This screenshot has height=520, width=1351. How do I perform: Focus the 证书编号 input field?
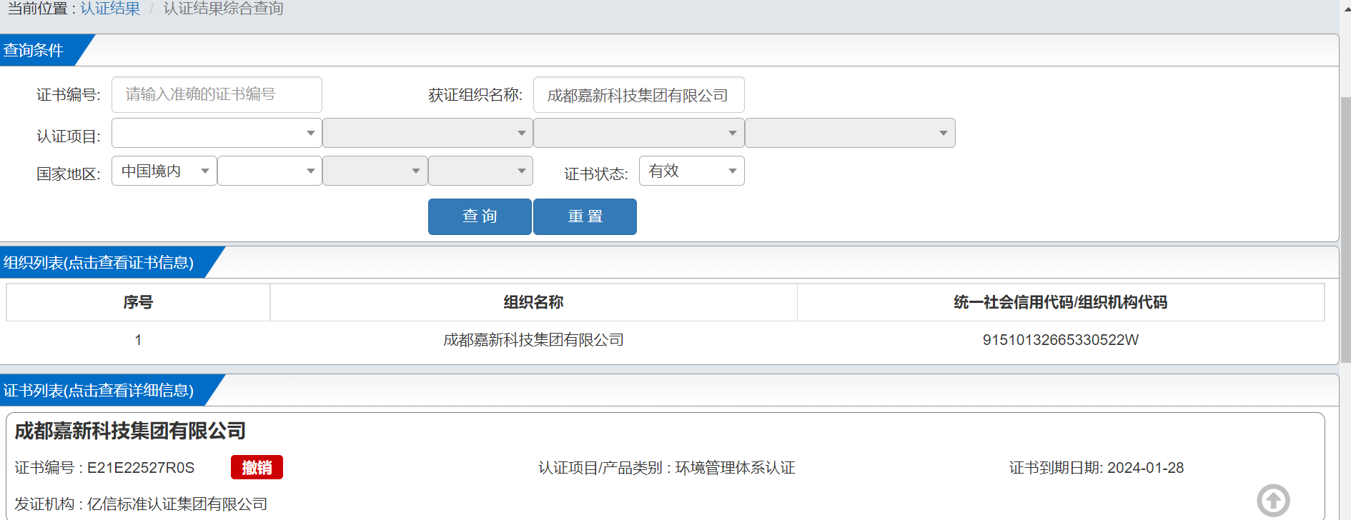pos(217,94)
